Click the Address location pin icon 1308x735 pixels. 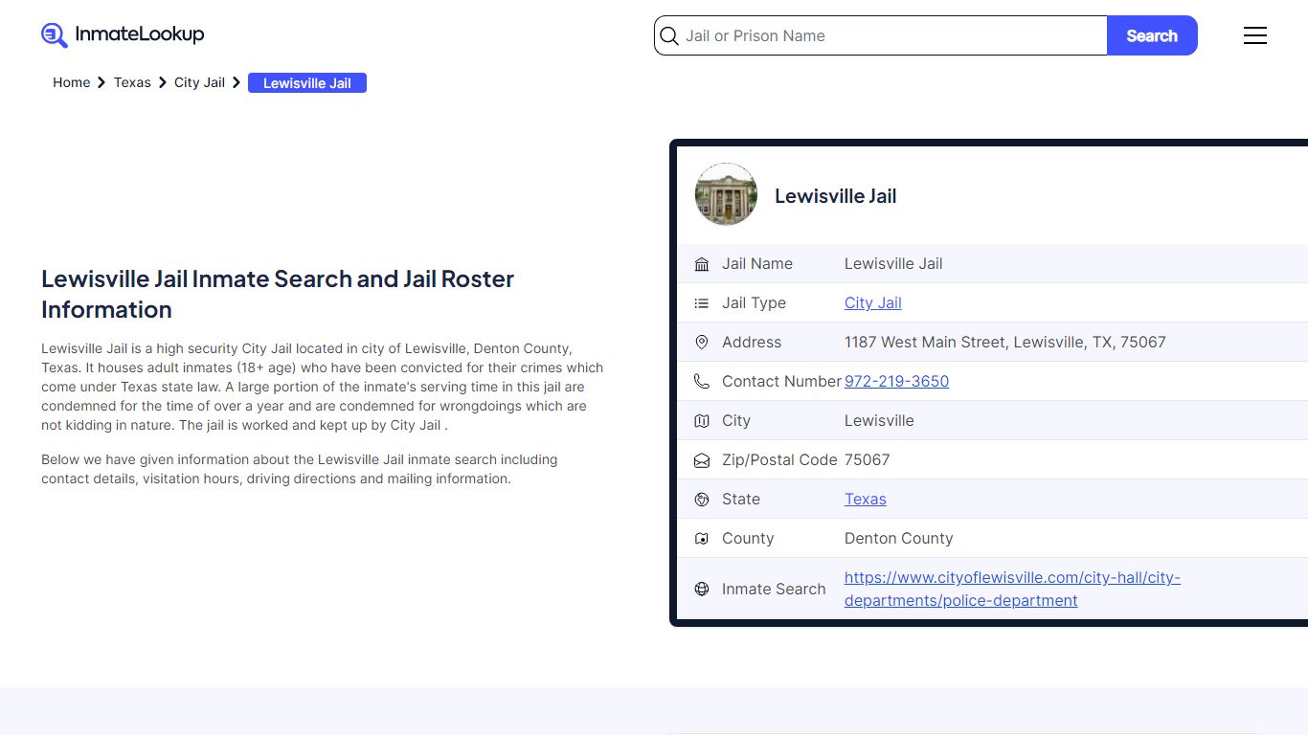(x=702, y=343)
